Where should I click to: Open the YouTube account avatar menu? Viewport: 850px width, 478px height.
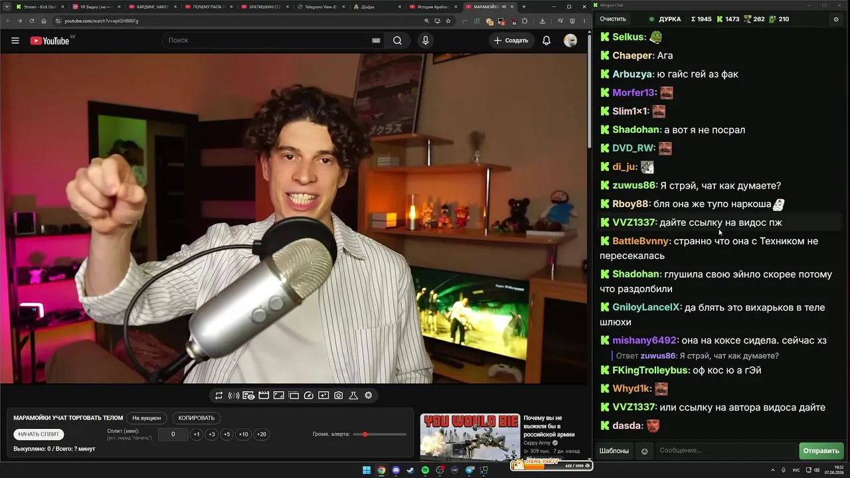tap(570, 40)
